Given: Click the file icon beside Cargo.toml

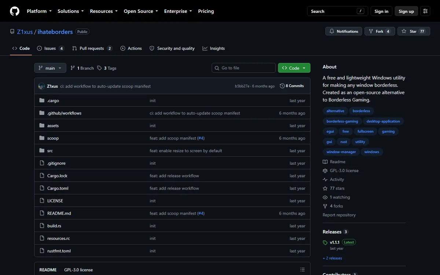Looking at the screenshot, I should tap(42, 188).
